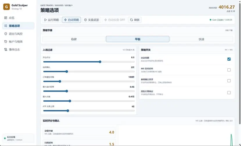Click the refresh icon on 刷新
This screenshot has height=146, width=241.
click(x=131, y=20)
